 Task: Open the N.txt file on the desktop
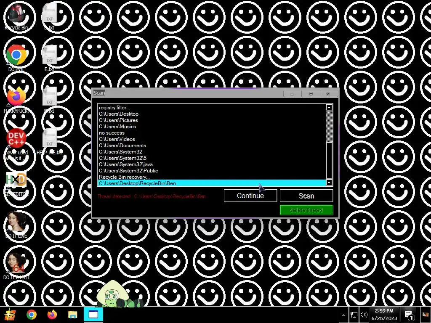(x=50, y=100)
